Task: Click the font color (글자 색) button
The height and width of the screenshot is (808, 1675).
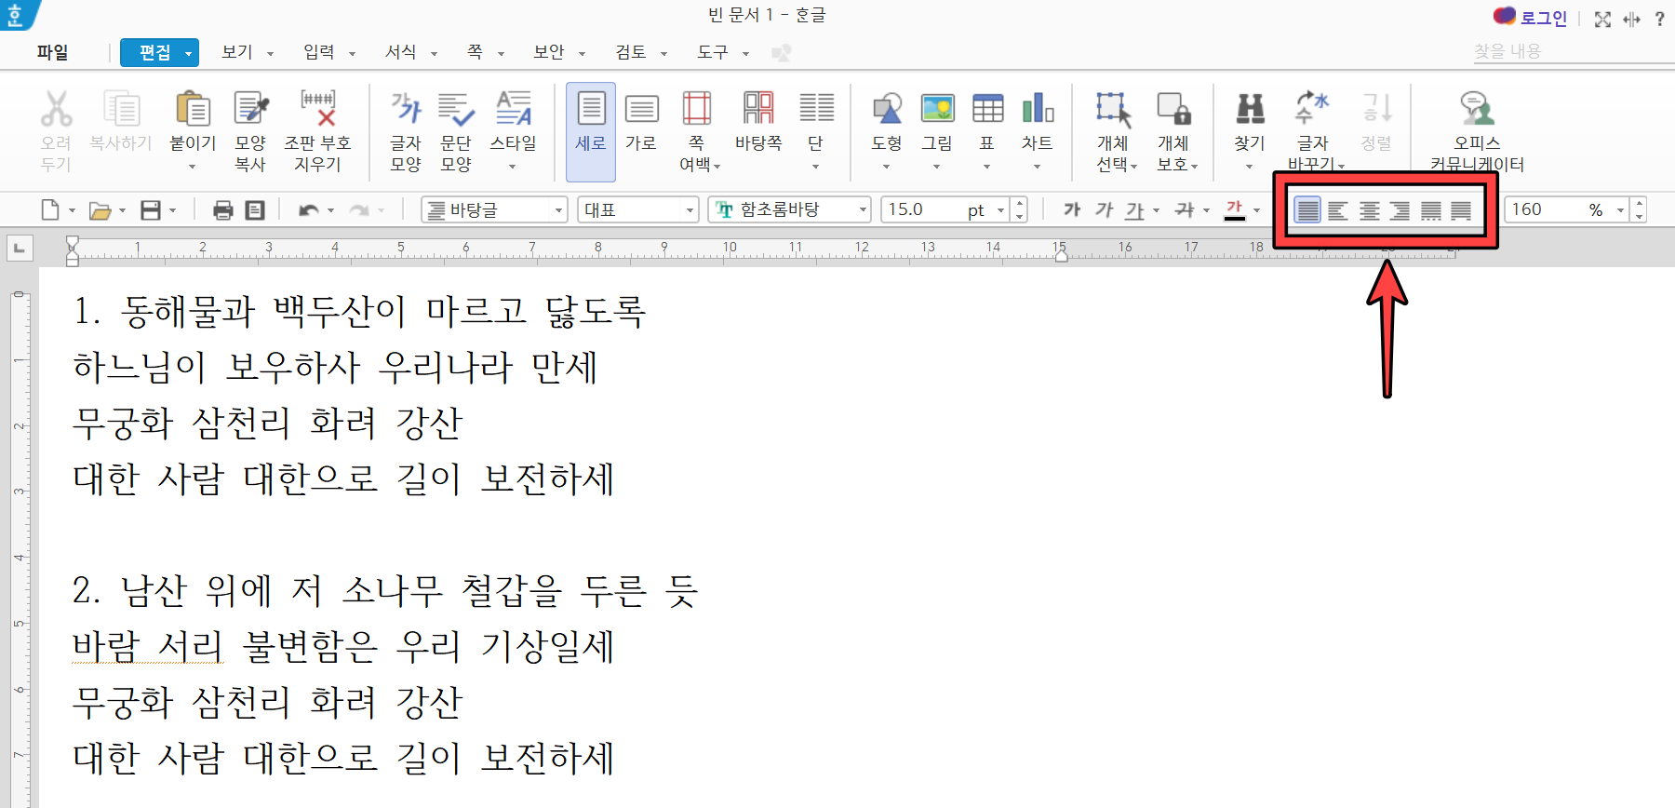Action: point(1234,210)
